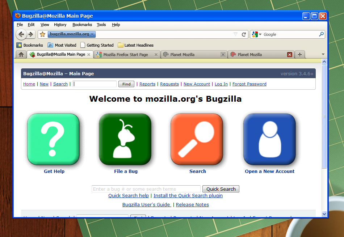The width and height of the screenshot is (344, 237).
Task: Click the Latest Headlines folder icon
Action: (121, 45)
